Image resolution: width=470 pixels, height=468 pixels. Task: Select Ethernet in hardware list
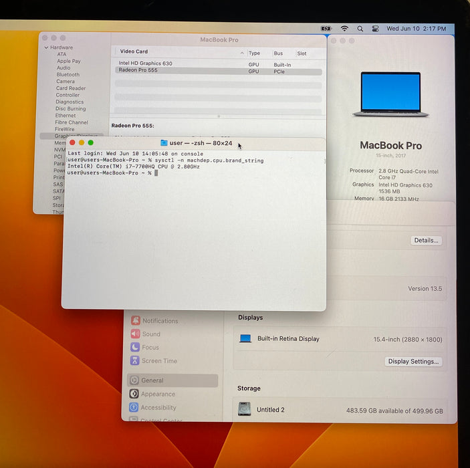point(66,116)
